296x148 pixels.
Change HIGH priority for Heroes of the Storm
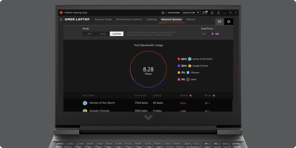point(183,103)
